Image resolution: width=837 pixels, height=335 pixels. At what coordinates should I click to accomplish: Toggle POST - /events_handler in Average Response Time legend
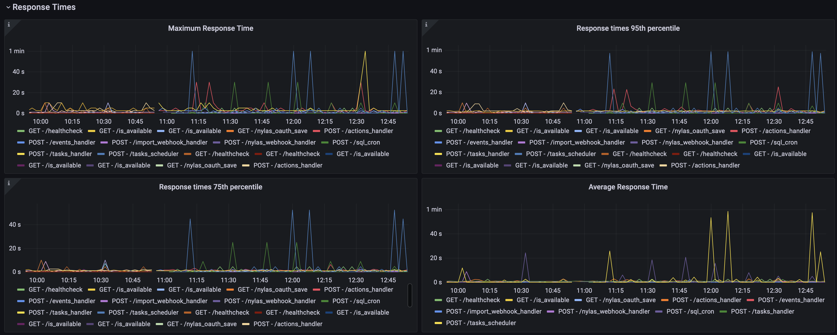pyautogui.click(x=791, y=300)
